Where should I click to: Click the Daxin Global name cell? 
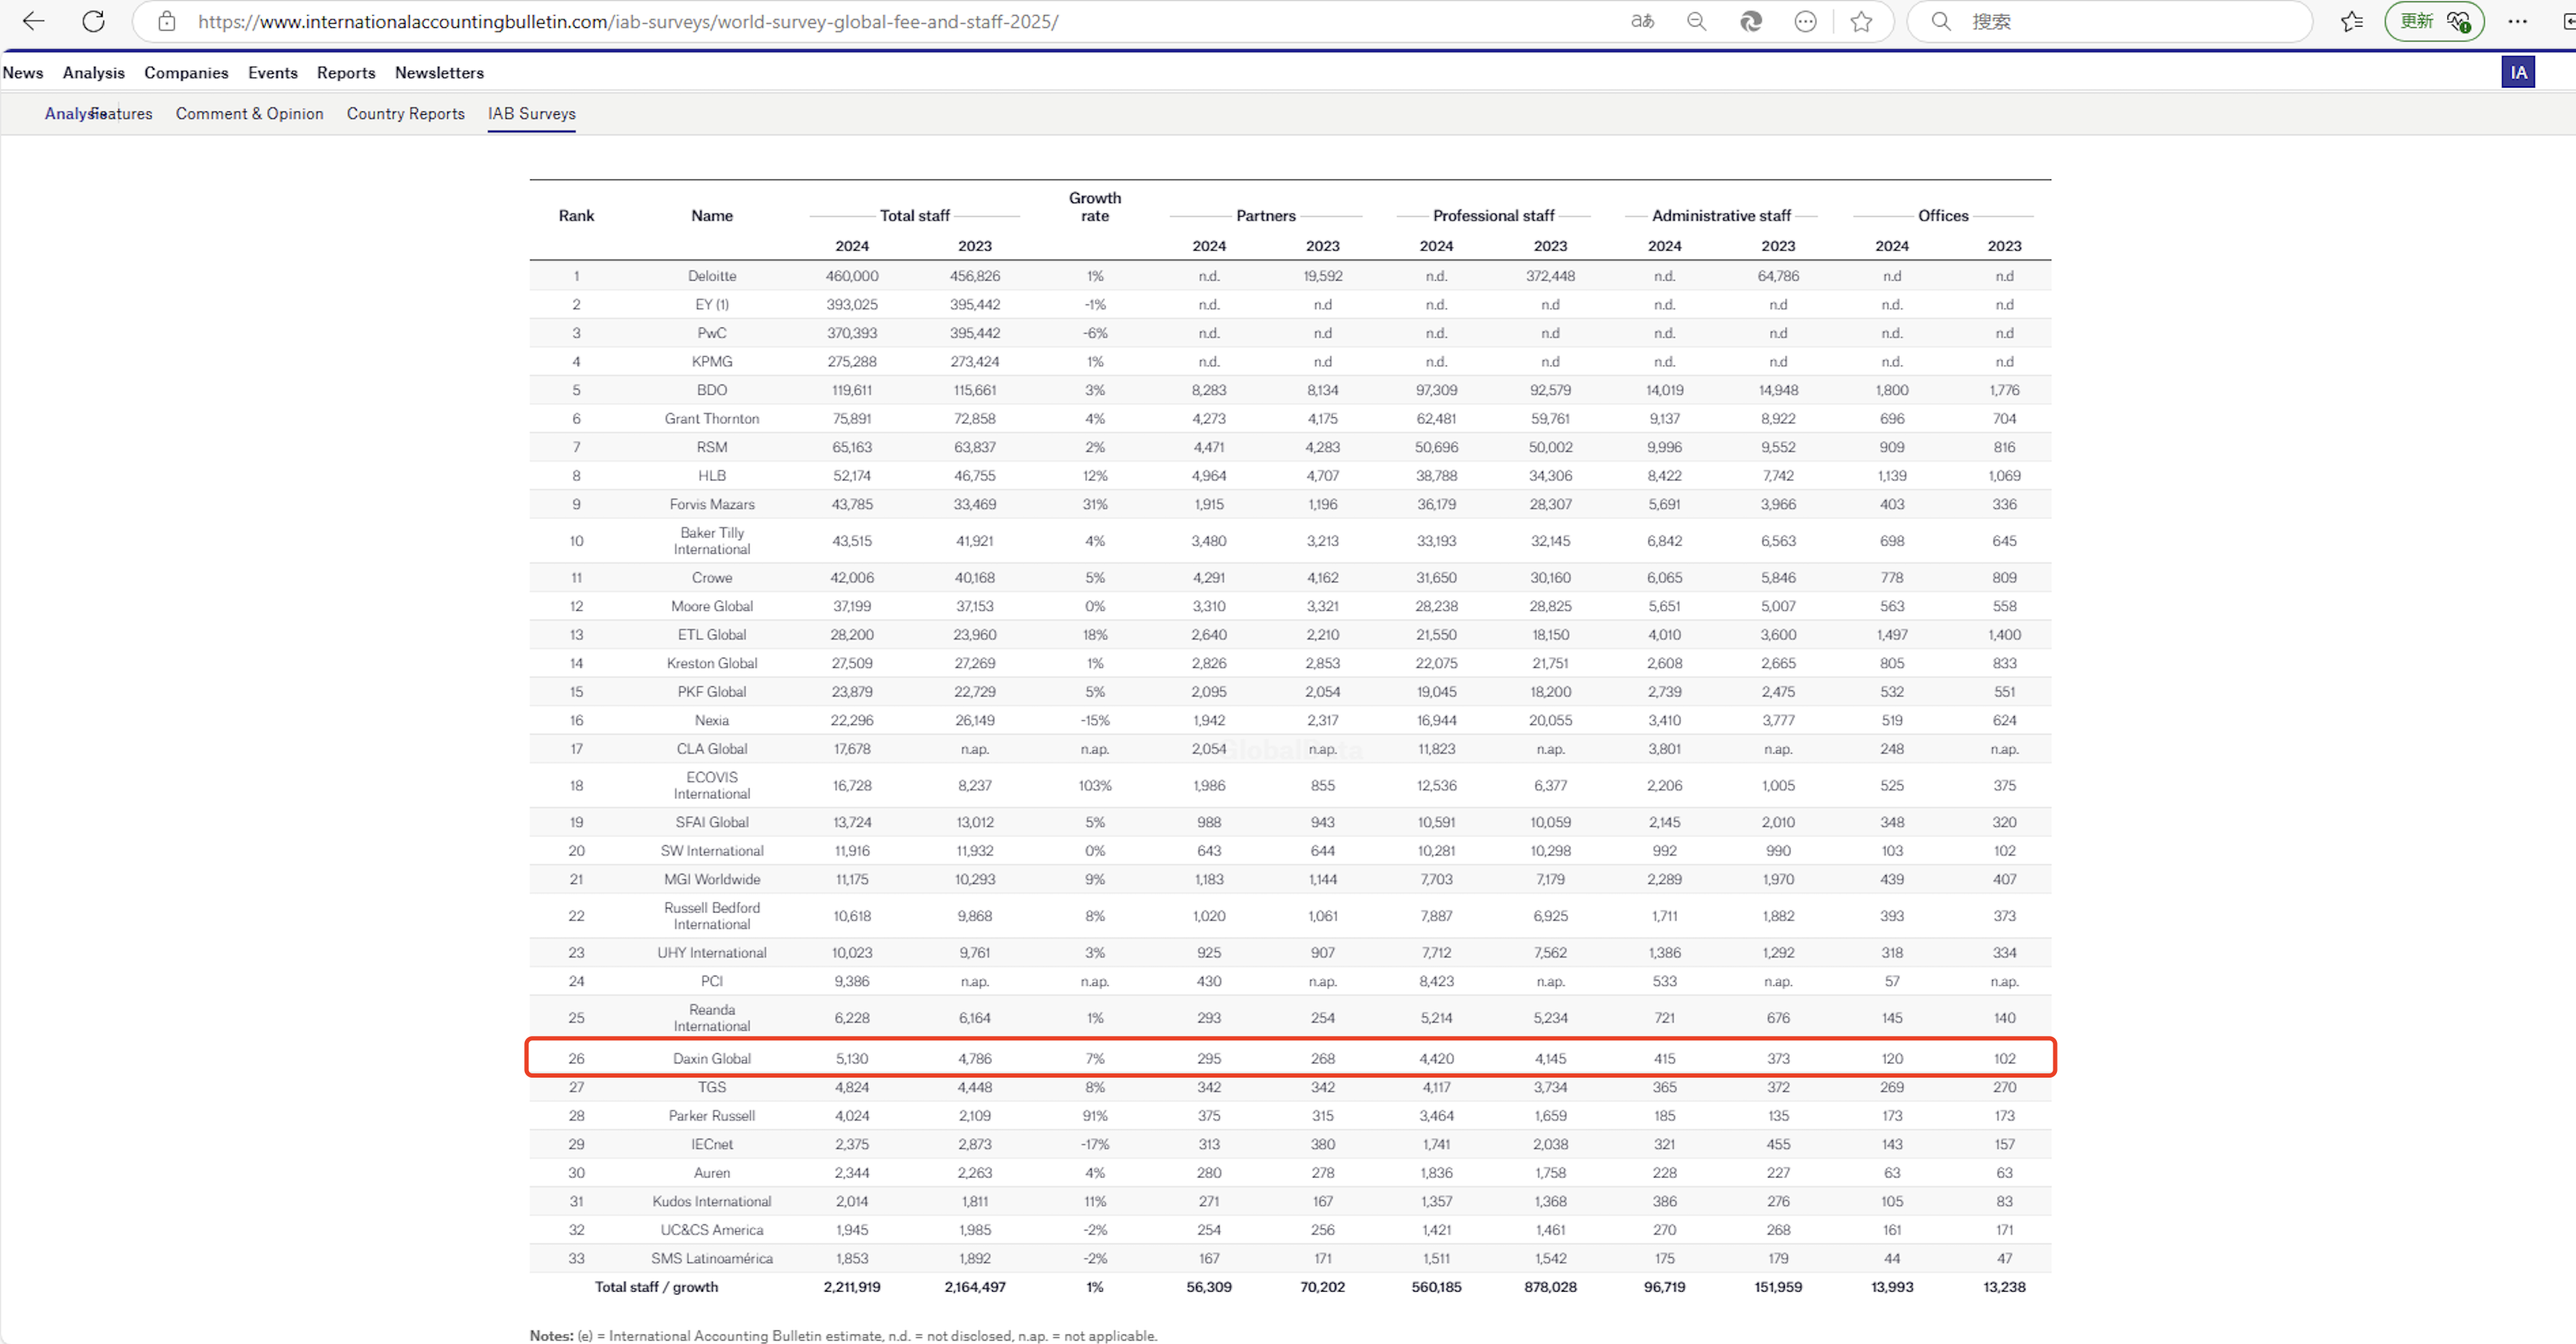click(712, 1058)
